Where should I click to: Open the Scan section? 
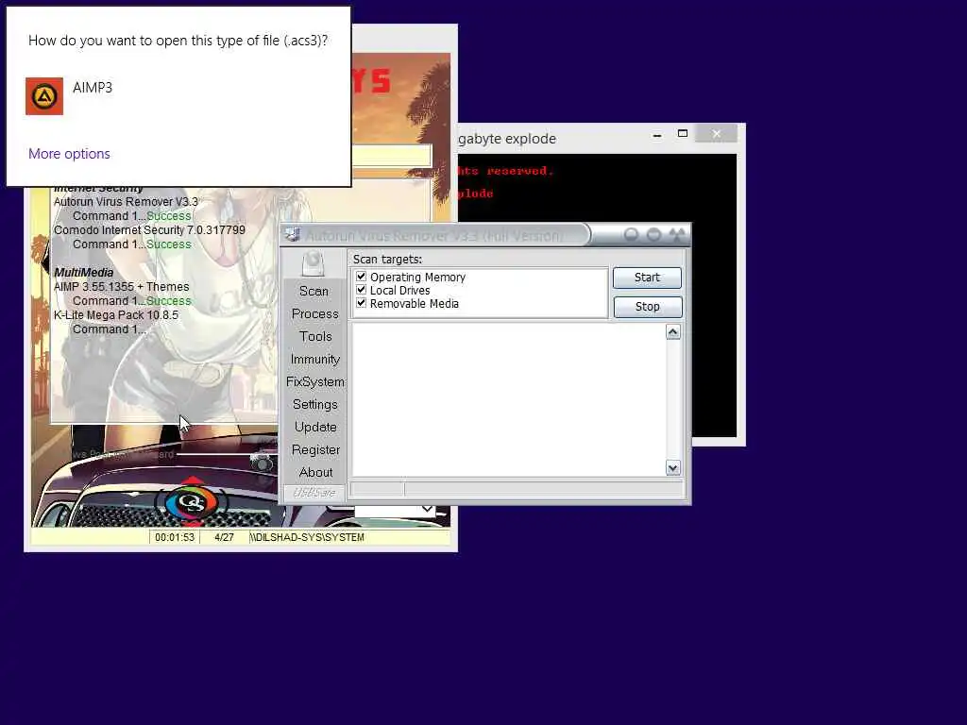coord(314,291)
